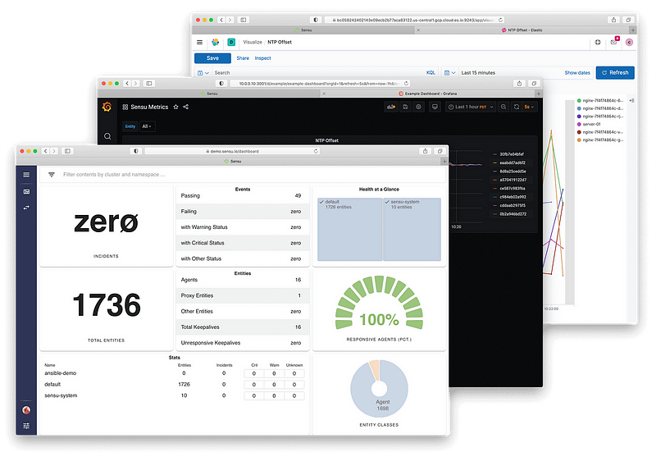Go back in the Sensu browser window
The height and width of the screenshot is (457, 656).
tap(46, 151)
